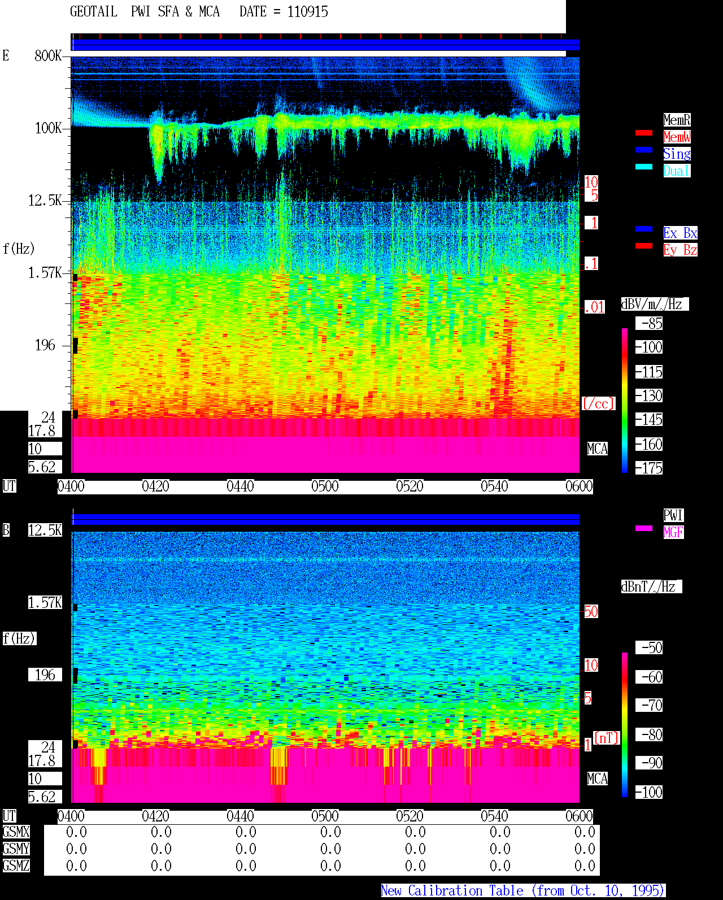723x900 pixels.
Task: Select the MemR legend label
Action: point(677,120)
